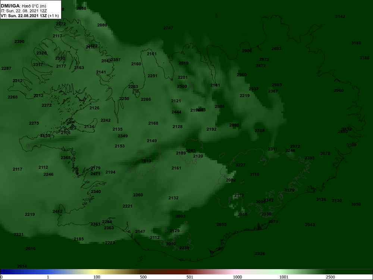Select the height value 2655

click(x=222, y=224)
